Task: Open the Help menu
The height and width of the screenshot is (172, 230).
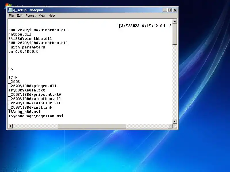Action: 52,15
